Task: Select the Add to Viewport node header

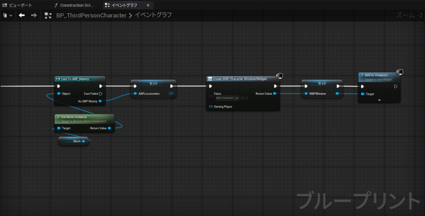Action: [x=379, y=77]
